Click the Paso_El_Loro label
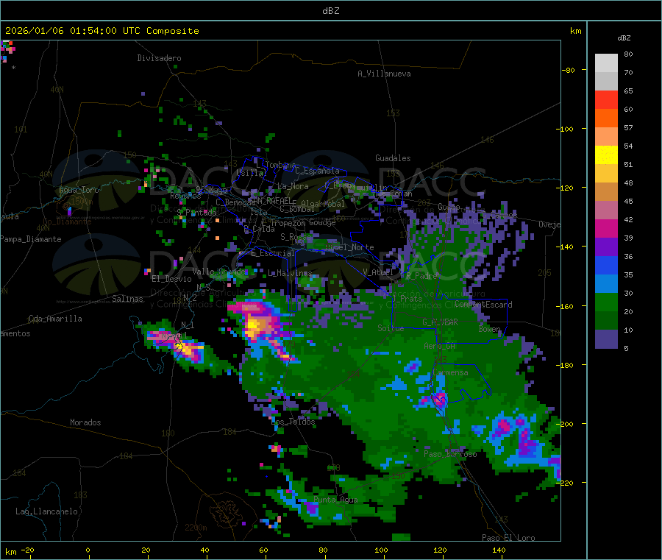This screenshot has width=662, height=560. pos(508,538)
